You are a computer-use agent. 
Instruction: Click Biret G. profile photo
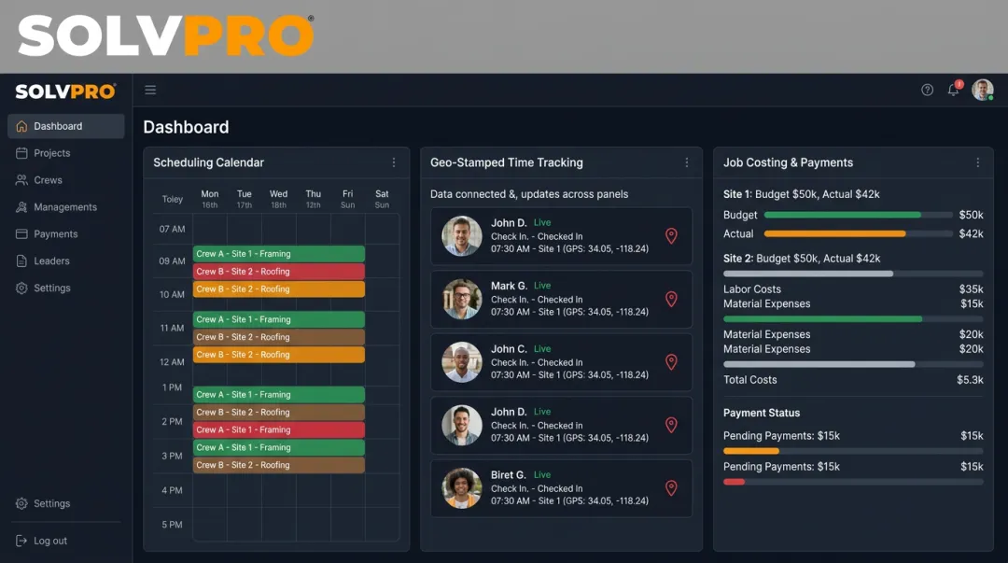[462, 488]
